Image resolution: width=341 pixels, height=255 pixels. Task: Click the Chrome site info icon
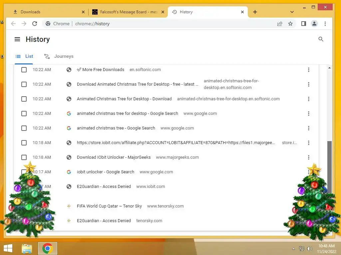(48, 24)
